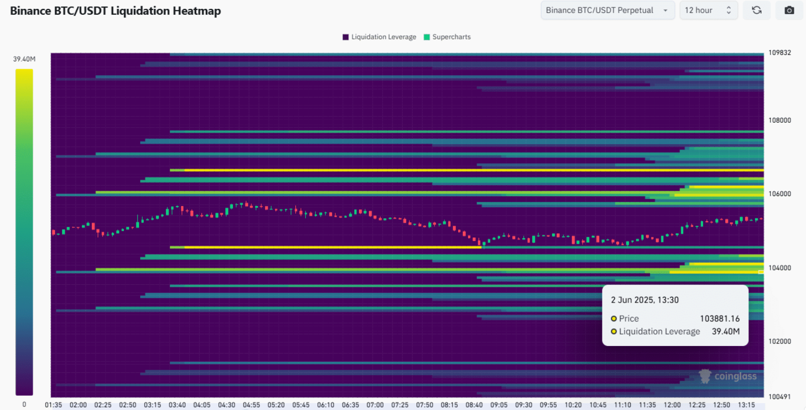806x410 pixels.
Task: Click the 39.40M maximum label above color scale
Action: pos(24,59)
